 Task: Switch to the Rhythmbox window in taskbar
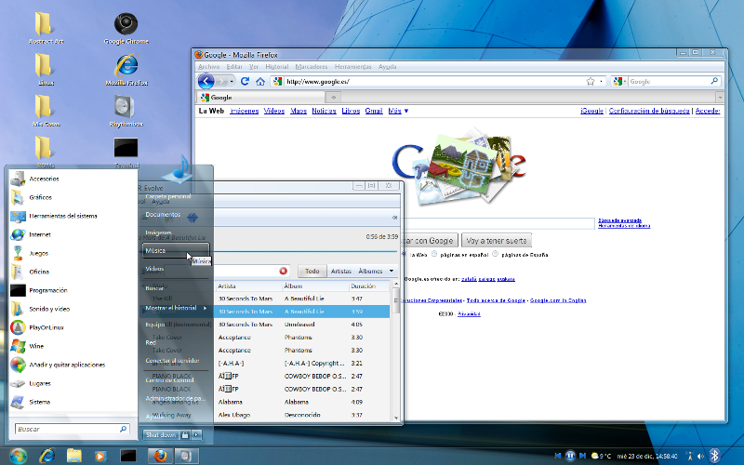185,456
